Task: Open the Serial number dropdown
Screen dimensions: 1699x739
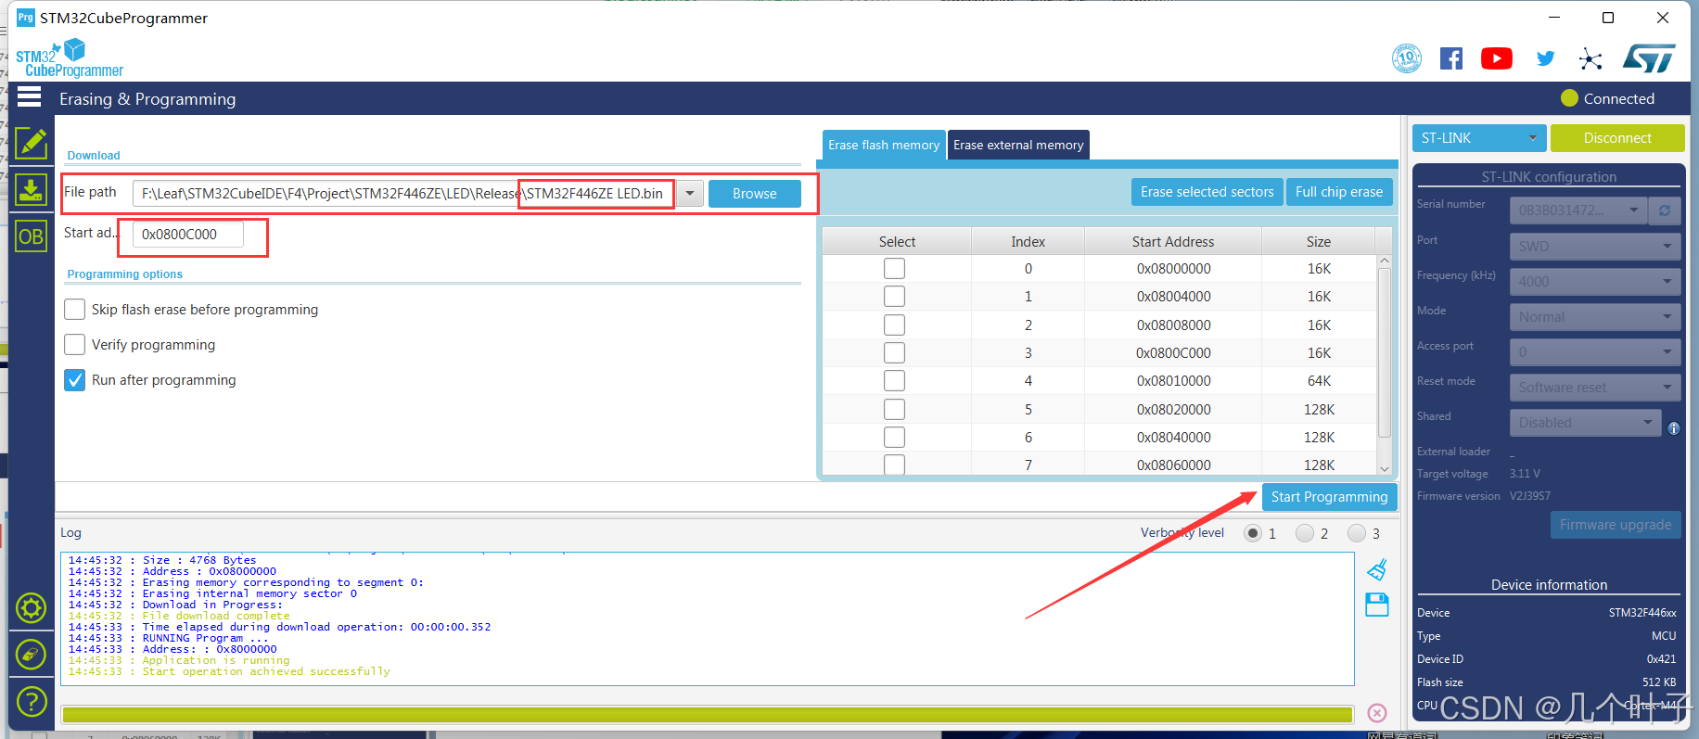Action: [1578, 210]
